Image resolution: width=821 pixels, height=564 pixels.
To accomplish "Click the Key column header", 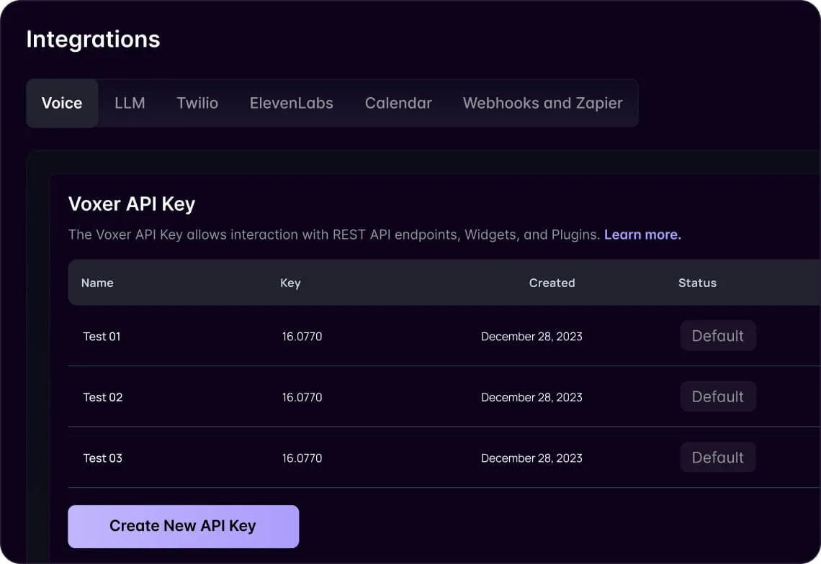I will [290, 283].
